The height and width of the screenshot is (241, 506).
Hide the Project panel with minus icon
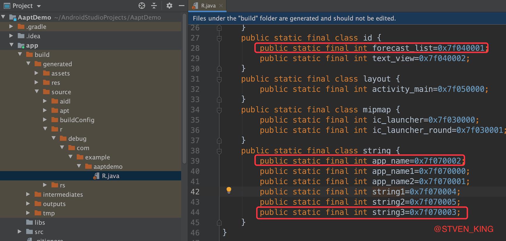coord(182,6)
